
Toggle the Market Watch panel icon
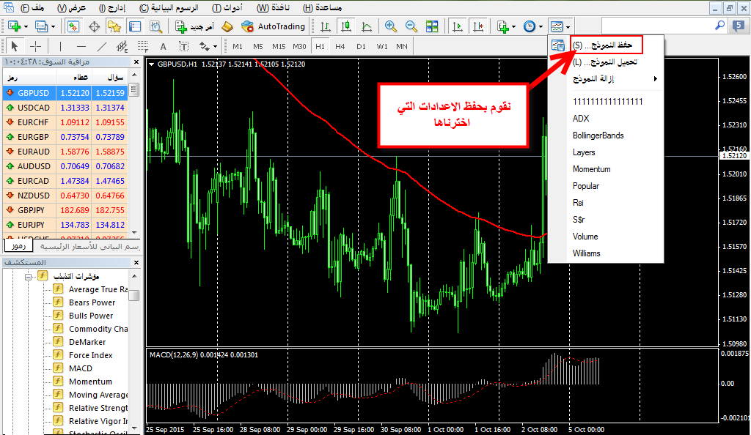(73, 27)
